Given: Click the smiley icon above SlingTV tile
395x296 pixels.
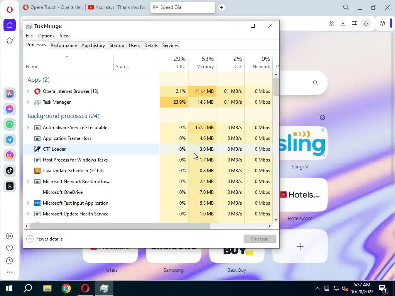Looking at the screenshot, I should 322,118.
